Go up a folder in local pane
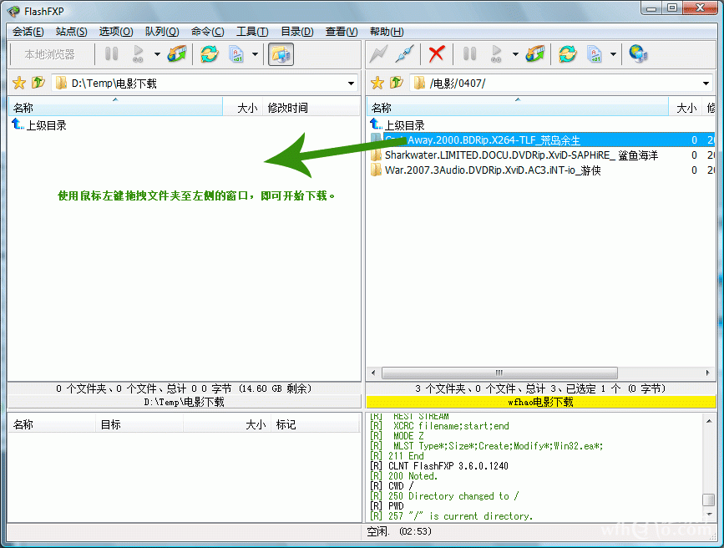This screenshot has width=724, height=548. tap(38, 83)
